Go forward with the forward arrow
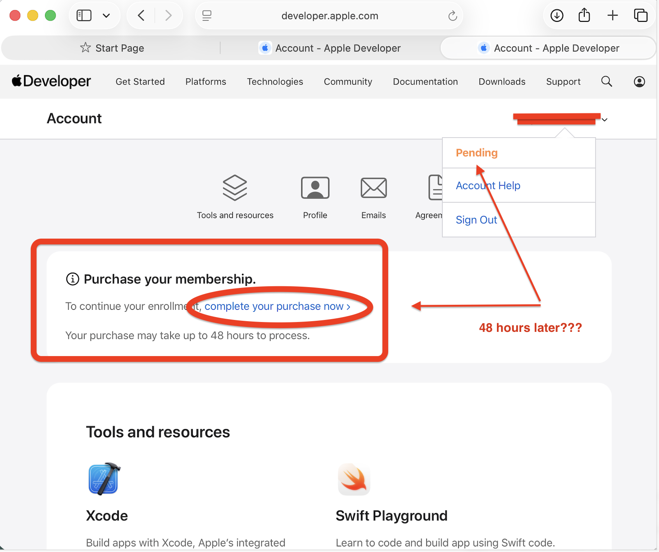 click(x=168, y=16)
